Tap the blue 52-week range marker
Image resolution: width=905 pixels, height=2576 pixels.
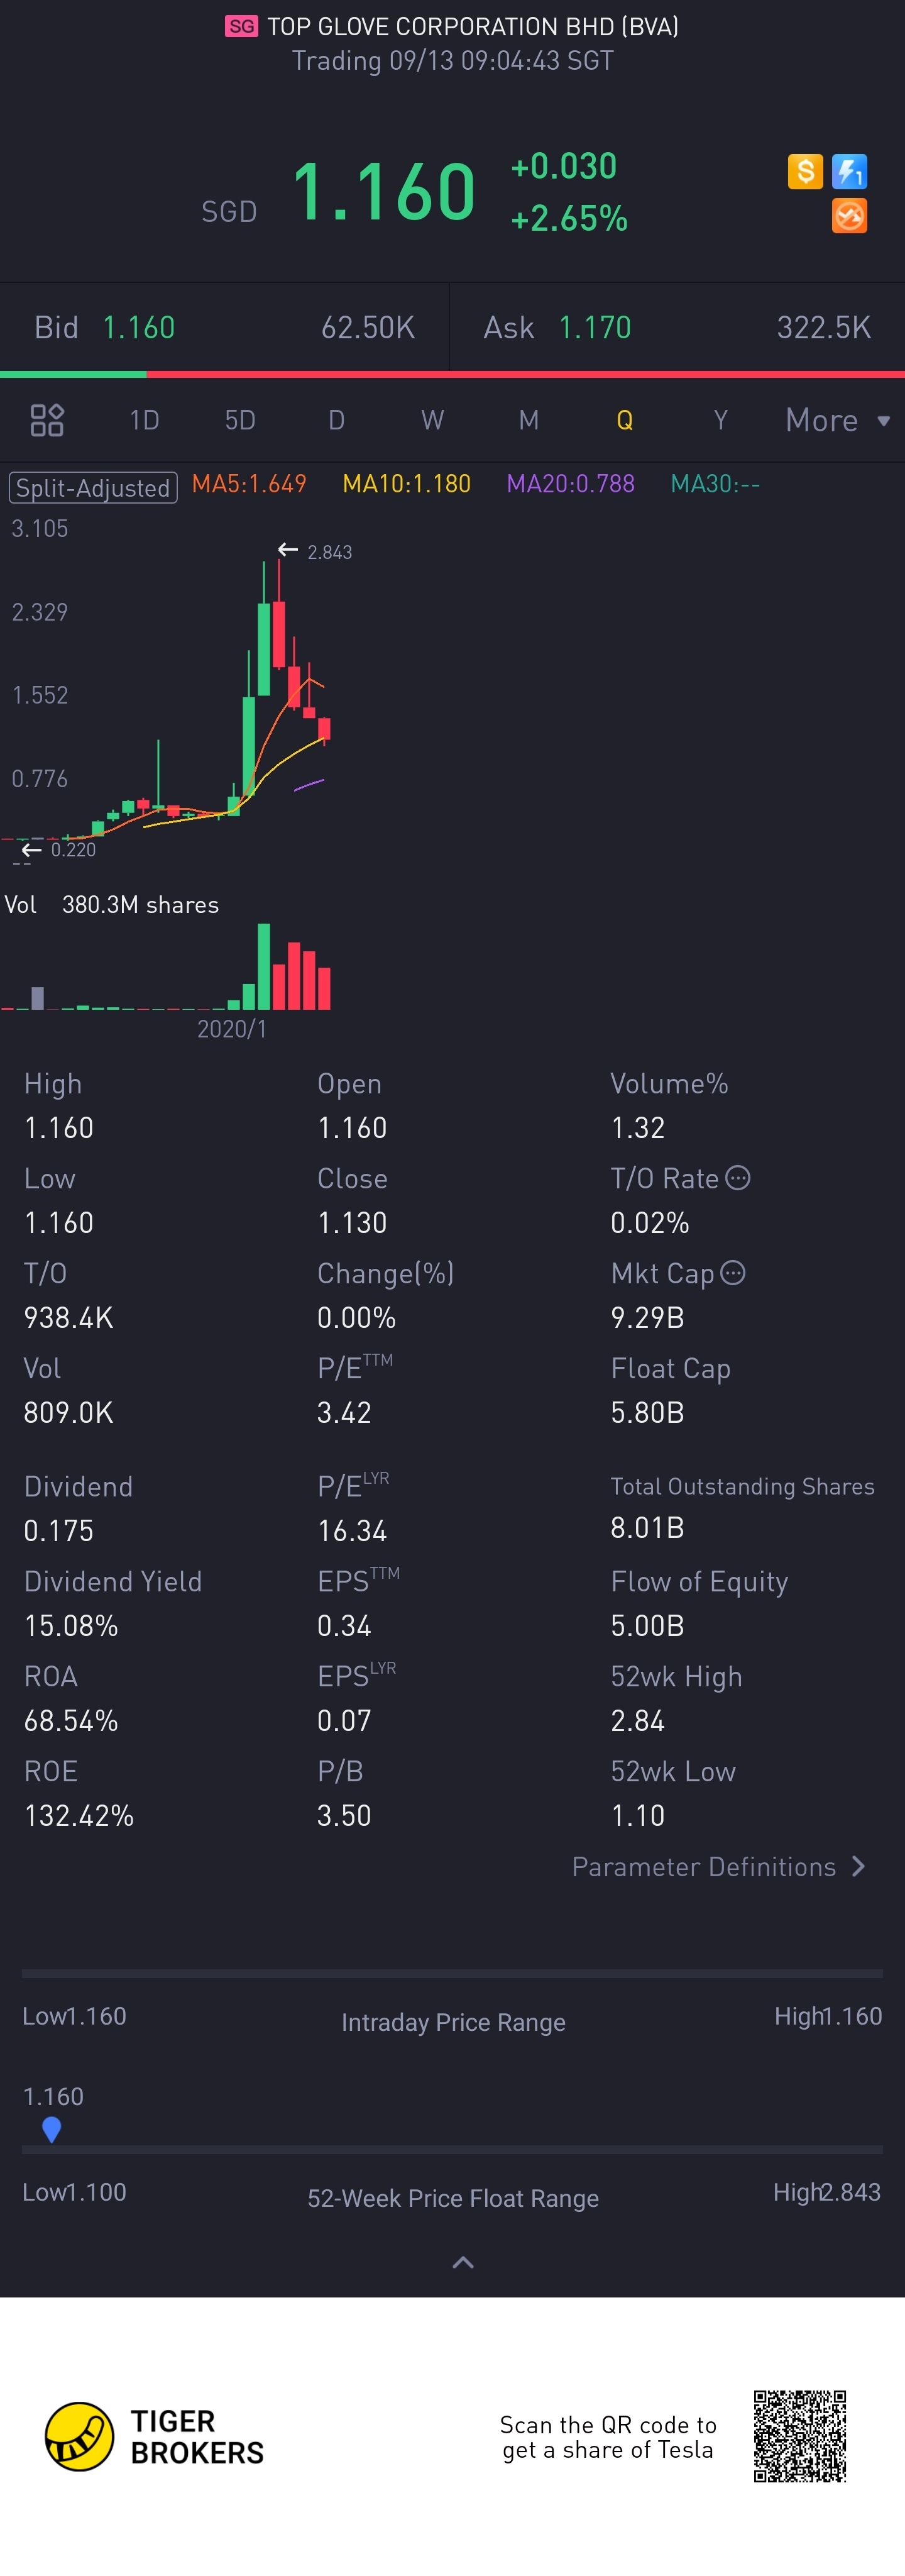[52, 2129]
